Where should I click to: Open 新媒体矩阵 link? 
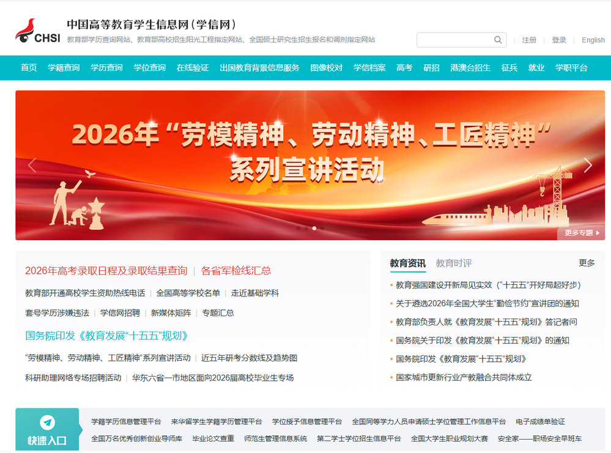click(171, 313)
